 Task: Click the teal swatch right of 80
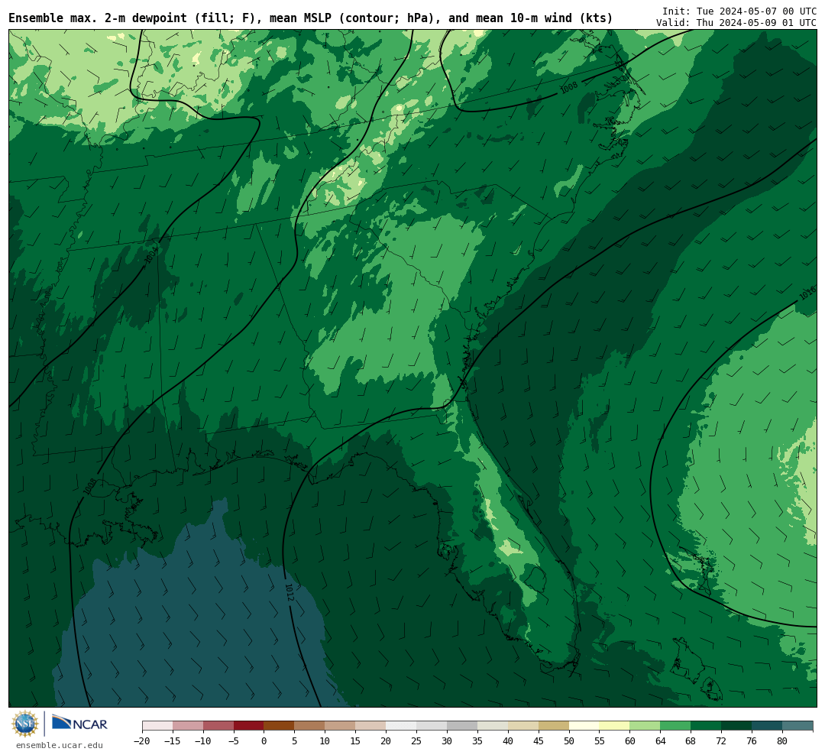pos(797,726)
